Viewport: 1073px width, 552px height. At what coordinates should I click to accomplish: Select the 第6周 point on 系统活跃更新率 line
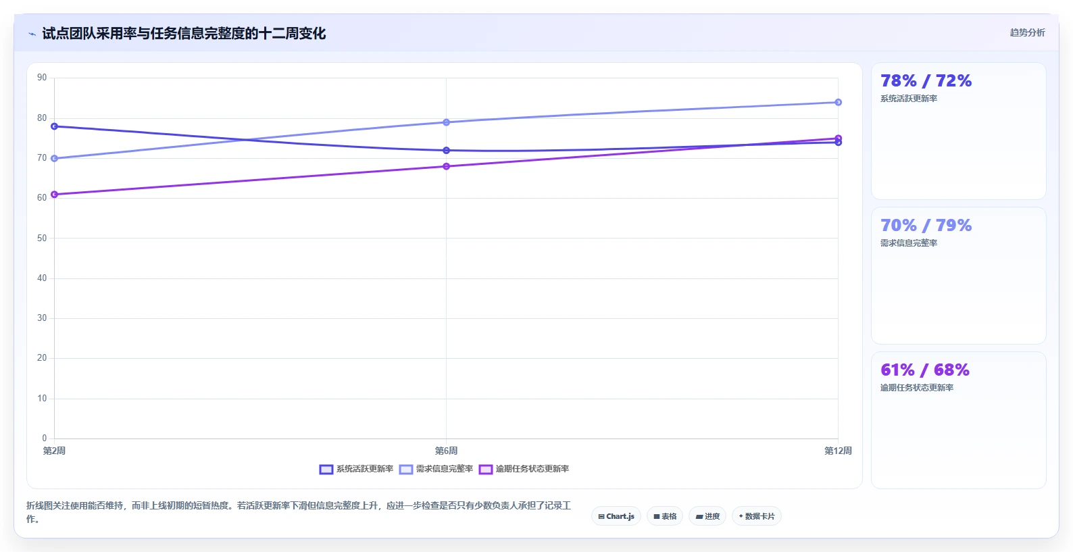point(446,151)
